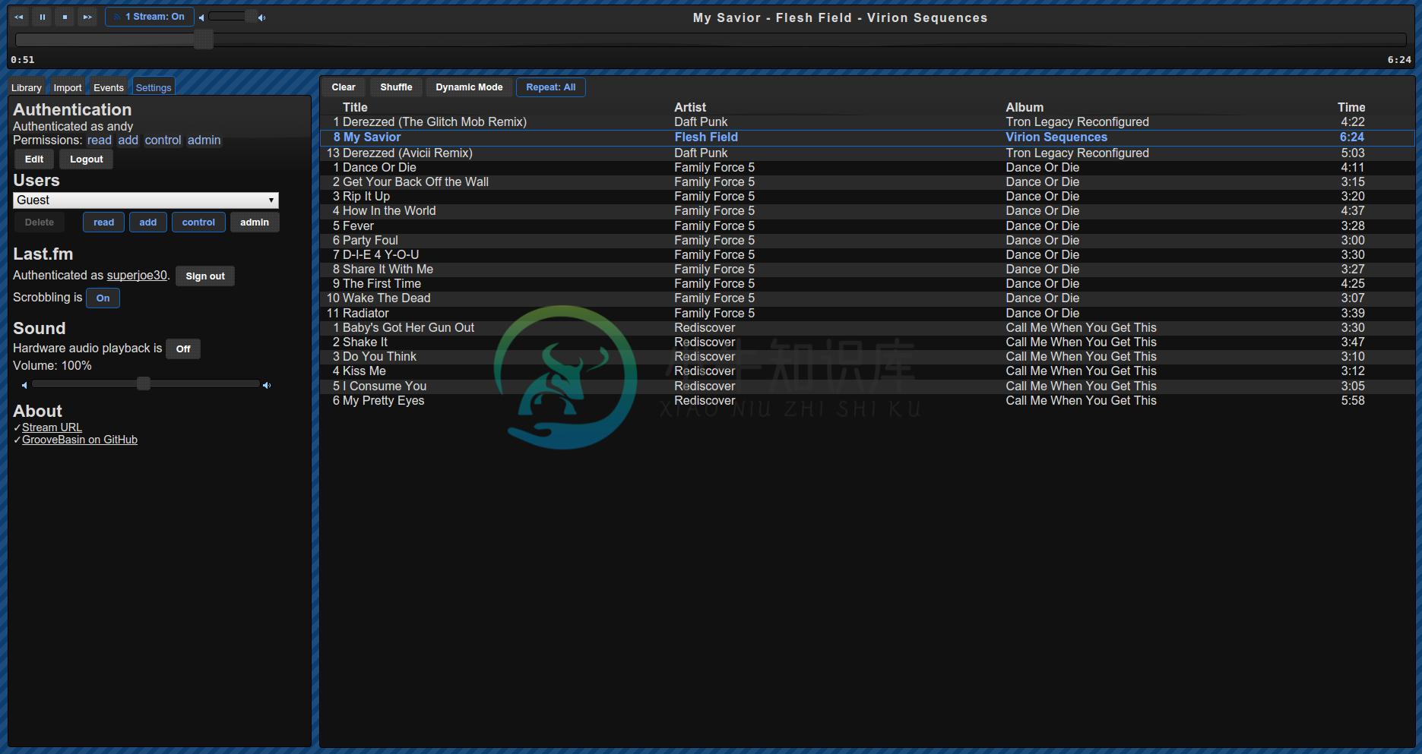Toggle the Guest read permission

tap(103, 222)
